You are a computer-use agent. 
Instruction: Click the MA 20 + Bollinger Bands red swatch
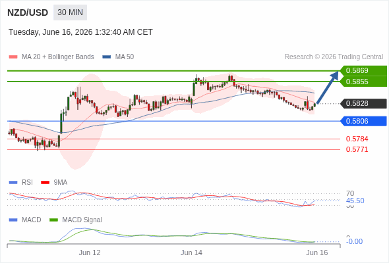[13, 57]
